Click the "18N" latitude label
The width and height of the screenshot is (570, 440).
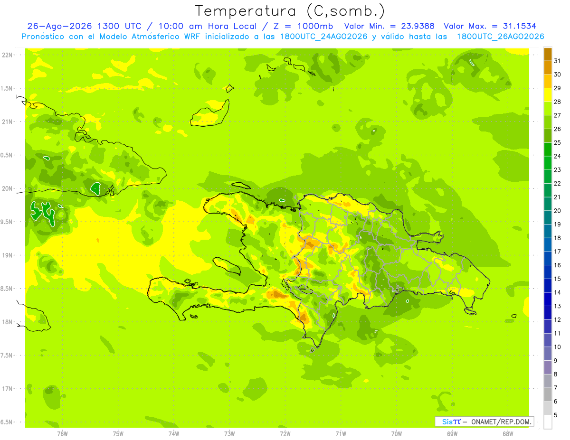(x=8, y=322)
